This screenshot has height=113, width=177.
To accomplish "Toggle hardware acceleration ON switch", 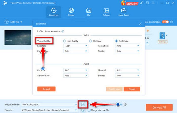I will (x=165, y=22).
